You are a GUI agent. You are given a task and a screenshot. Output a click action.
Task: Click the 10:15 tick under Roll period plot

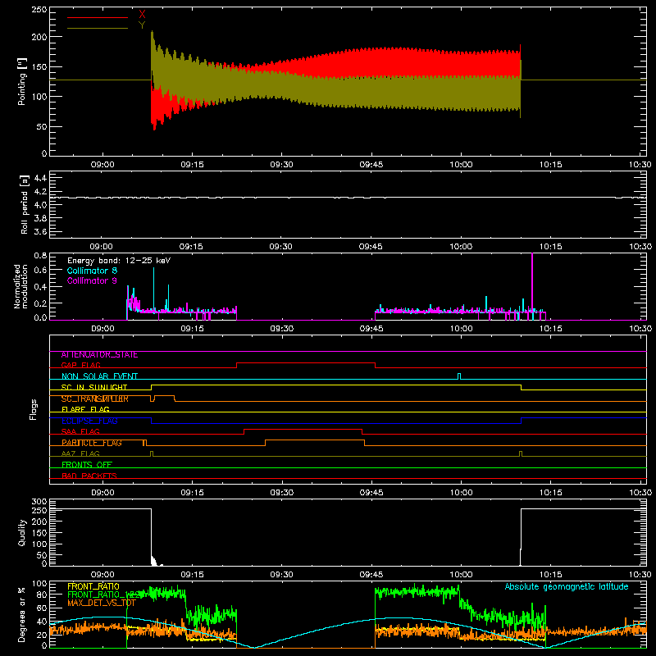(550, 247)
